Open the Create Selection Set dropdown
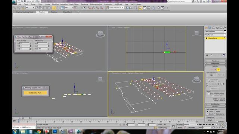The image size is (239, 134). pyautogui.click(x=116, y=7)
